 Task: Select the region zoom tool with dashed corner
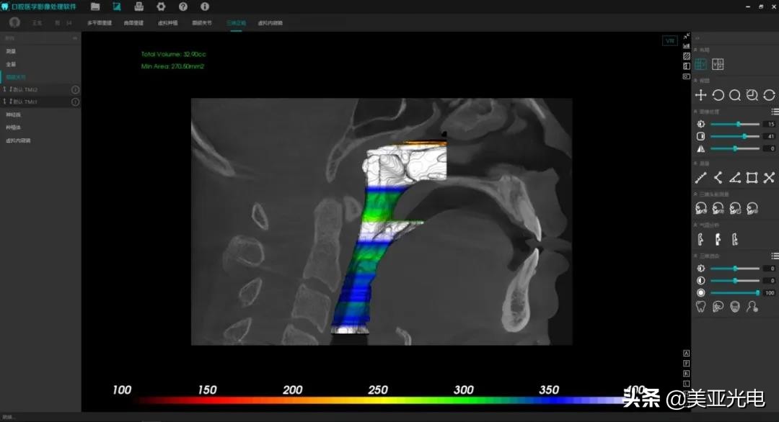coord(752,95)
